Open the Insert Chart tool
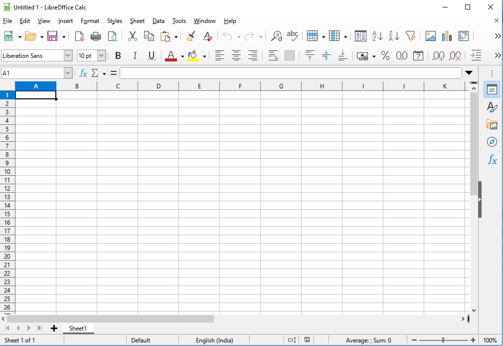This screenshot has height=346, width=503. pos(447,36)
